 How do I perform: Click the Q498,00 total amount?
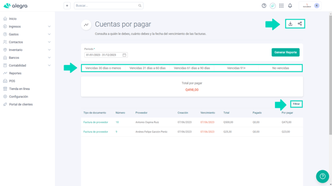tap(192, 90)
